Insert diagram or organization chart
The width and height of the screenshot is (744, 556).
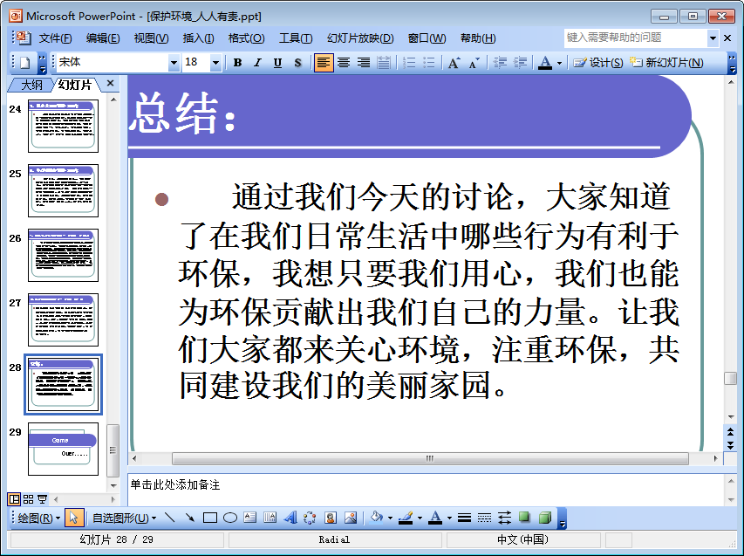pos(310,518)
